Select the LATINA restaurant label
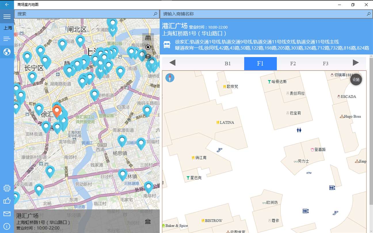Viewport: 373px width, 233px height. tap(225, 123)
